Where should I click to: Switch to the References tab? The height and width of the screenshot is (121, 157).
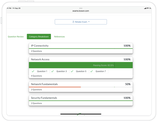[x=59, y=37]
